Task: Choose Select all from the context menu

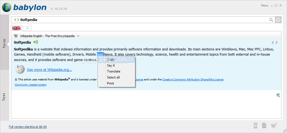Action: [116, 77]
